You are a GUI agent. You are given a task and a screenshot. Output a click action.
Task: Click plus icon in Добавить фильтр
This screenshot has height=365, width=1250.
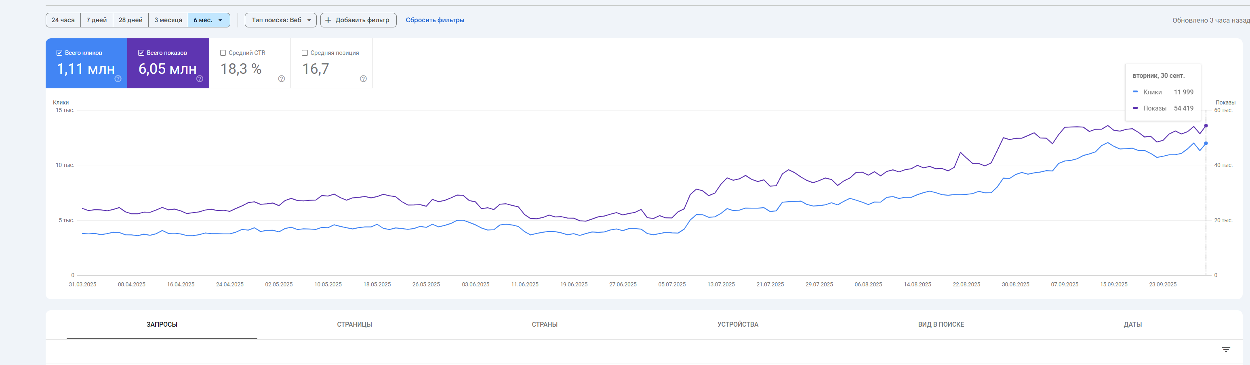[328, 20]
